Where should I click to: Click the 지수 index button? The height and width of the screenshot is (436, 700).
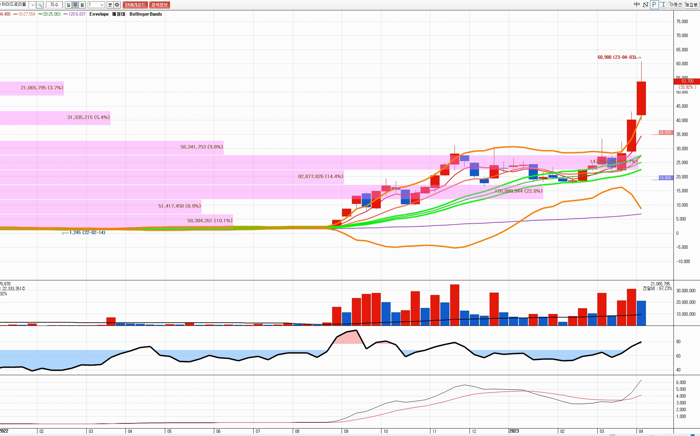[54, 5]
